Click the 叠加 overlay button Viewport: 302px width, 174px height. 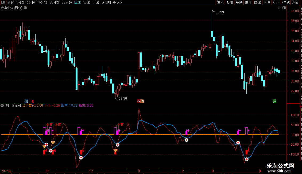[230, 2]
